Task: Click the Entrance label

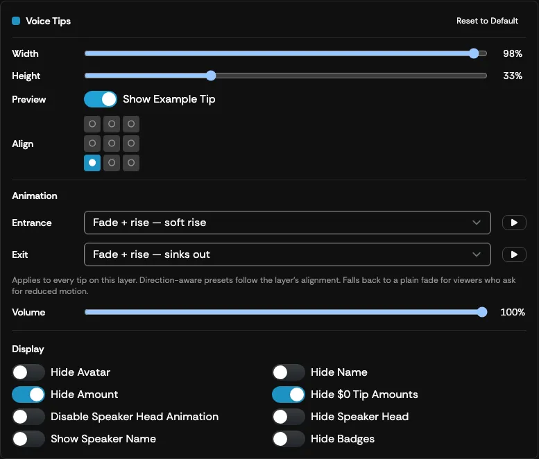Action: (32, 223)
